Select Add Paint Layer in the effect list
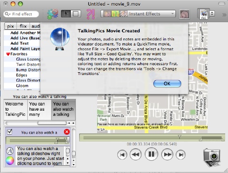This screenshot has height=173, width=228. pyautogui.click(x=22, y=49)
